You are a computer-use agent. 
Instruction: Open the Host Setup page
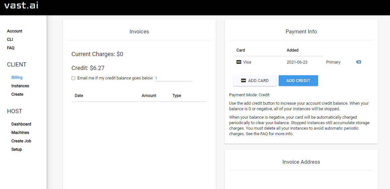pos(17,149)
